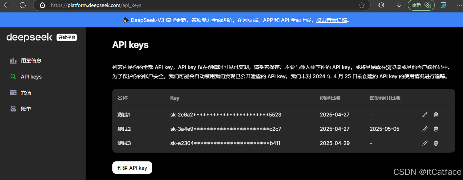Click key text sk-3a4e9…c2c7
This screenshot has height=180, width=463.
pos(226,129)
